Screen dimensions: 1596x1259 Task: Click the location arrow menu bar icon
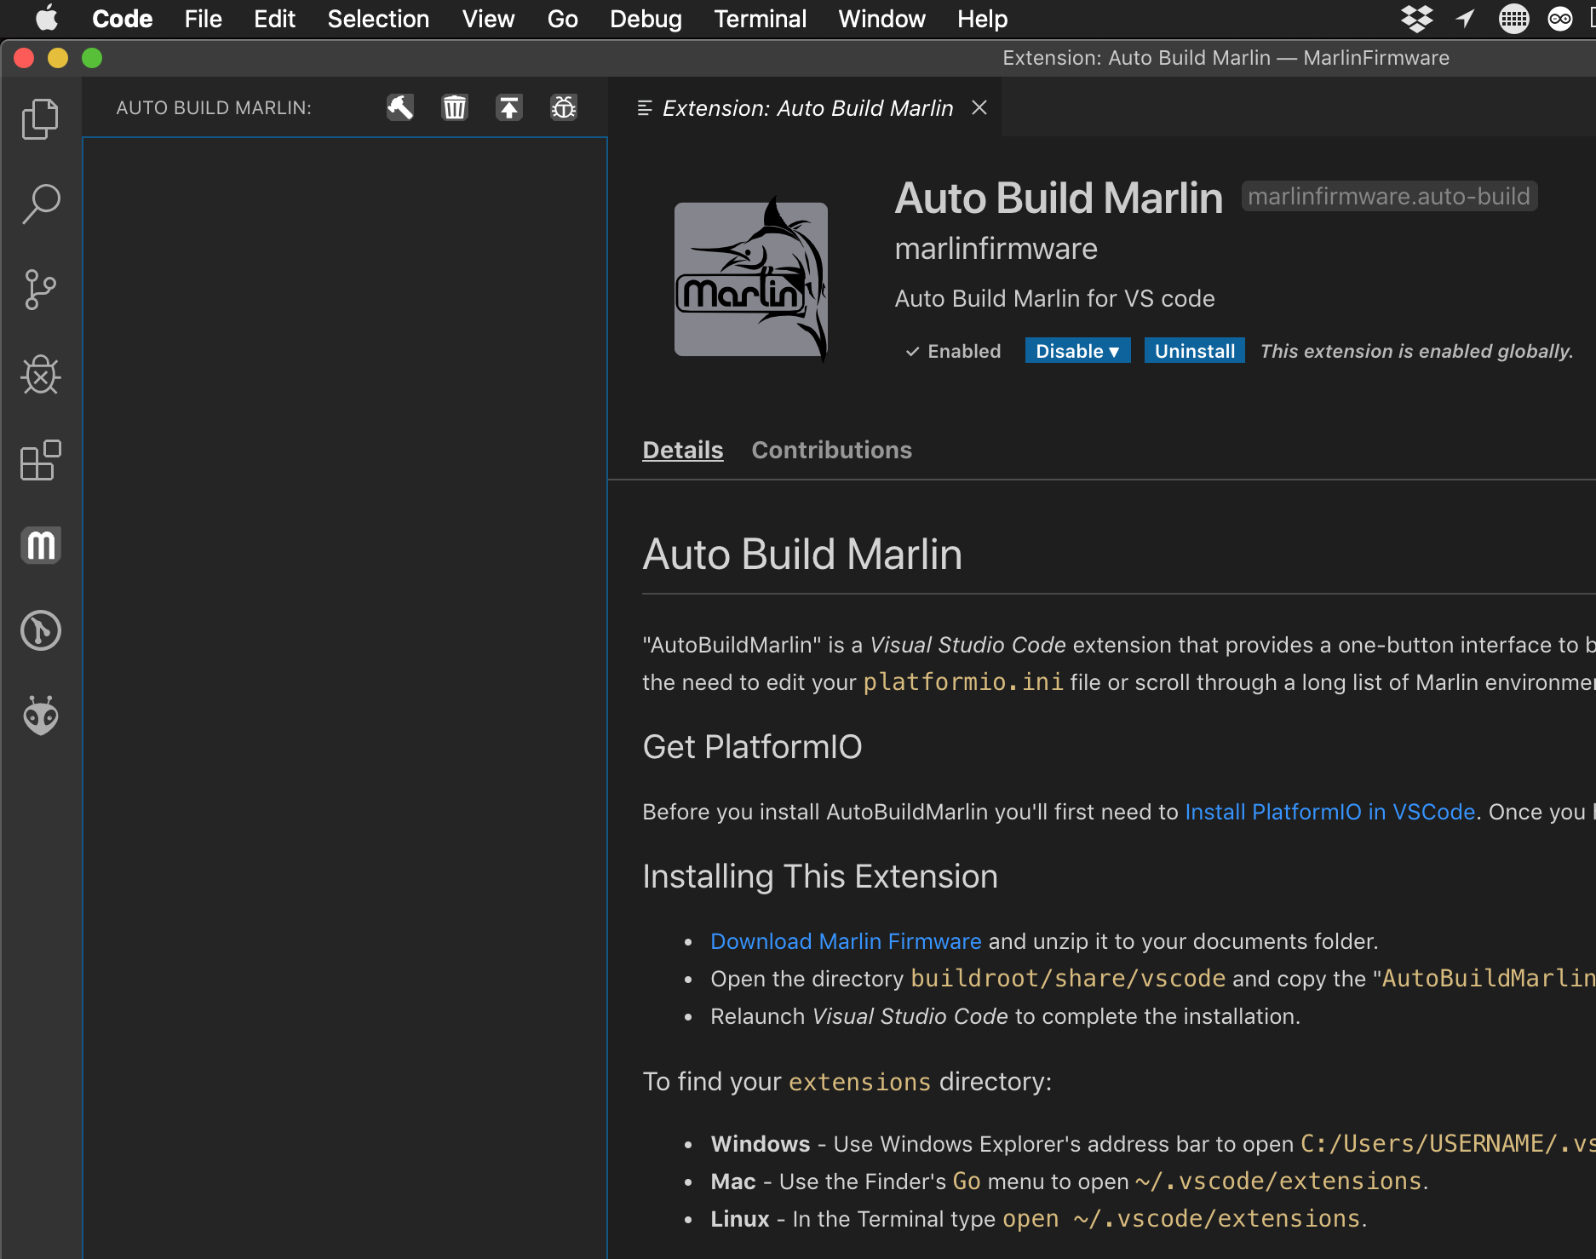point(1465,18)
